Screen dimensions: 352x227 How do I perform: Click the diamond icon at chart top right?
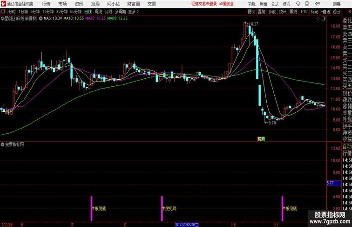pos(318,19)
